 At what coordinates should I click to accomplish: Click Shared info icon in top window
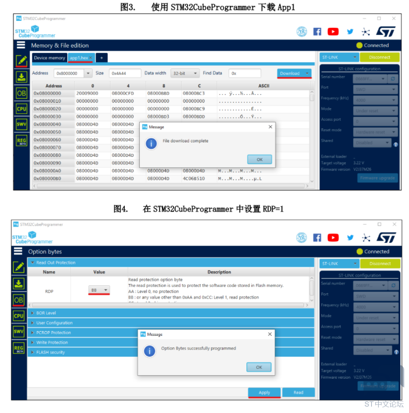click(396, 144)
